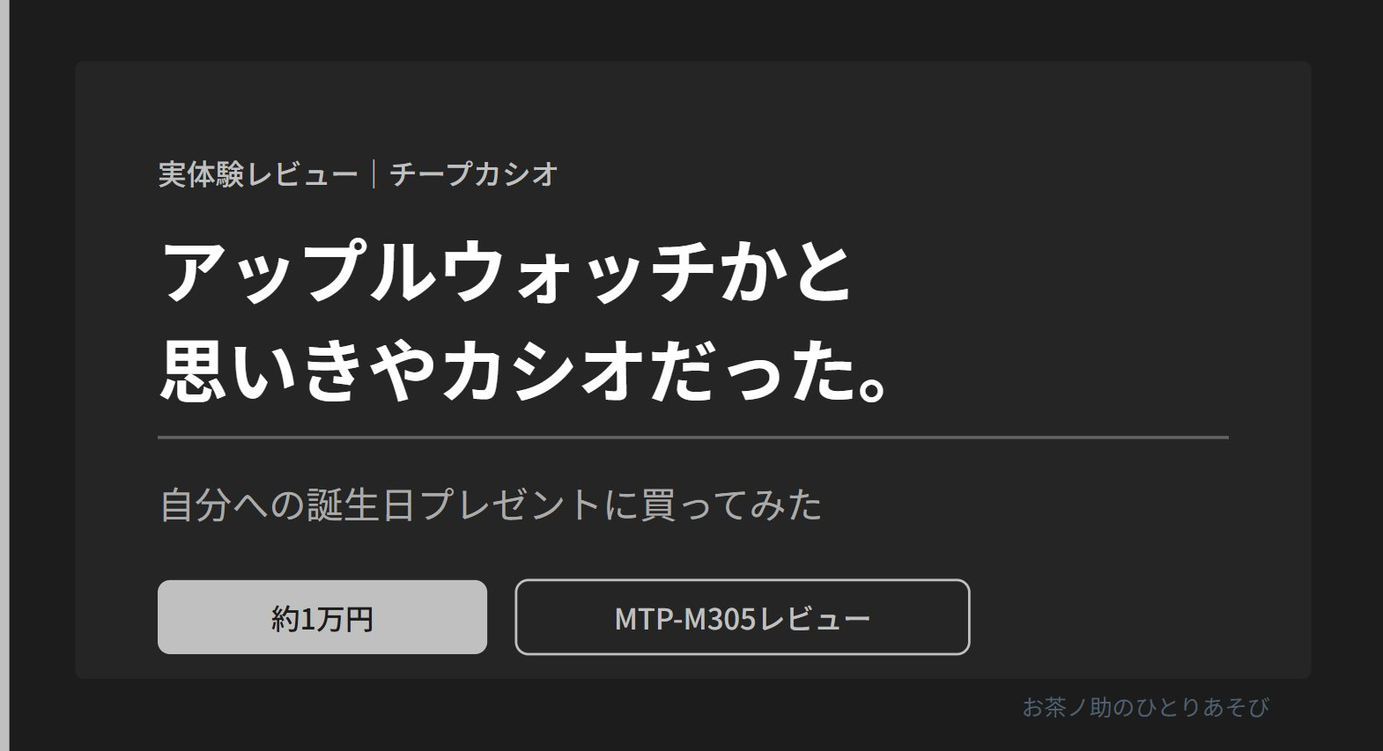Click the vertical separator between category labels
1383x751 pixels.
point(374,174)
